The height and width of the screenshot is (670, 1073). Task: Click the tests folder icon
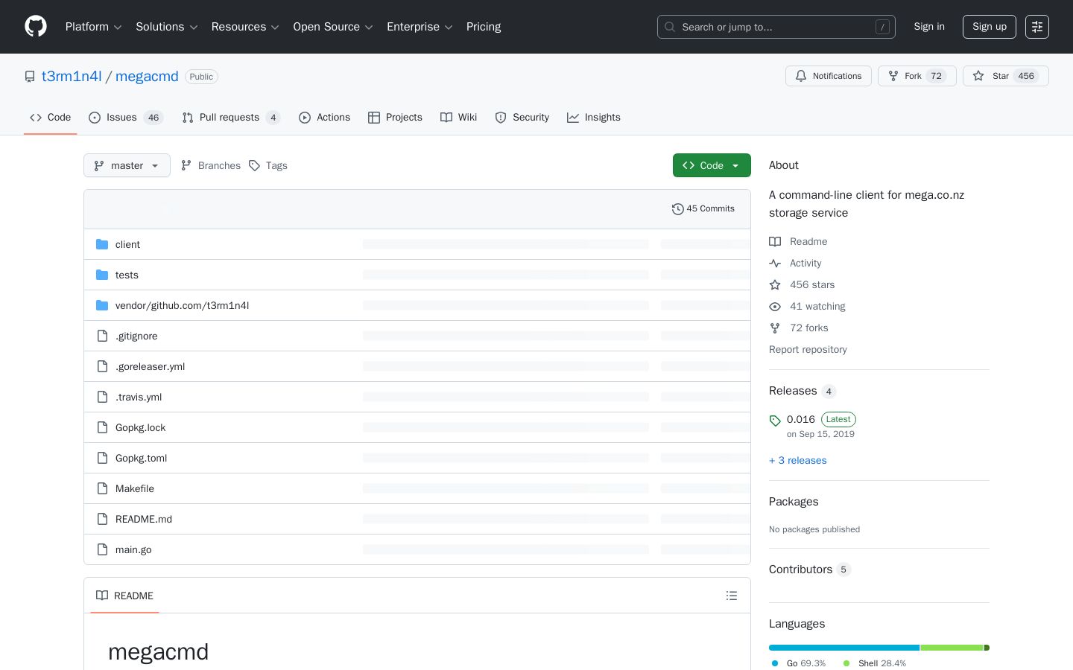[x=102, y=275]
